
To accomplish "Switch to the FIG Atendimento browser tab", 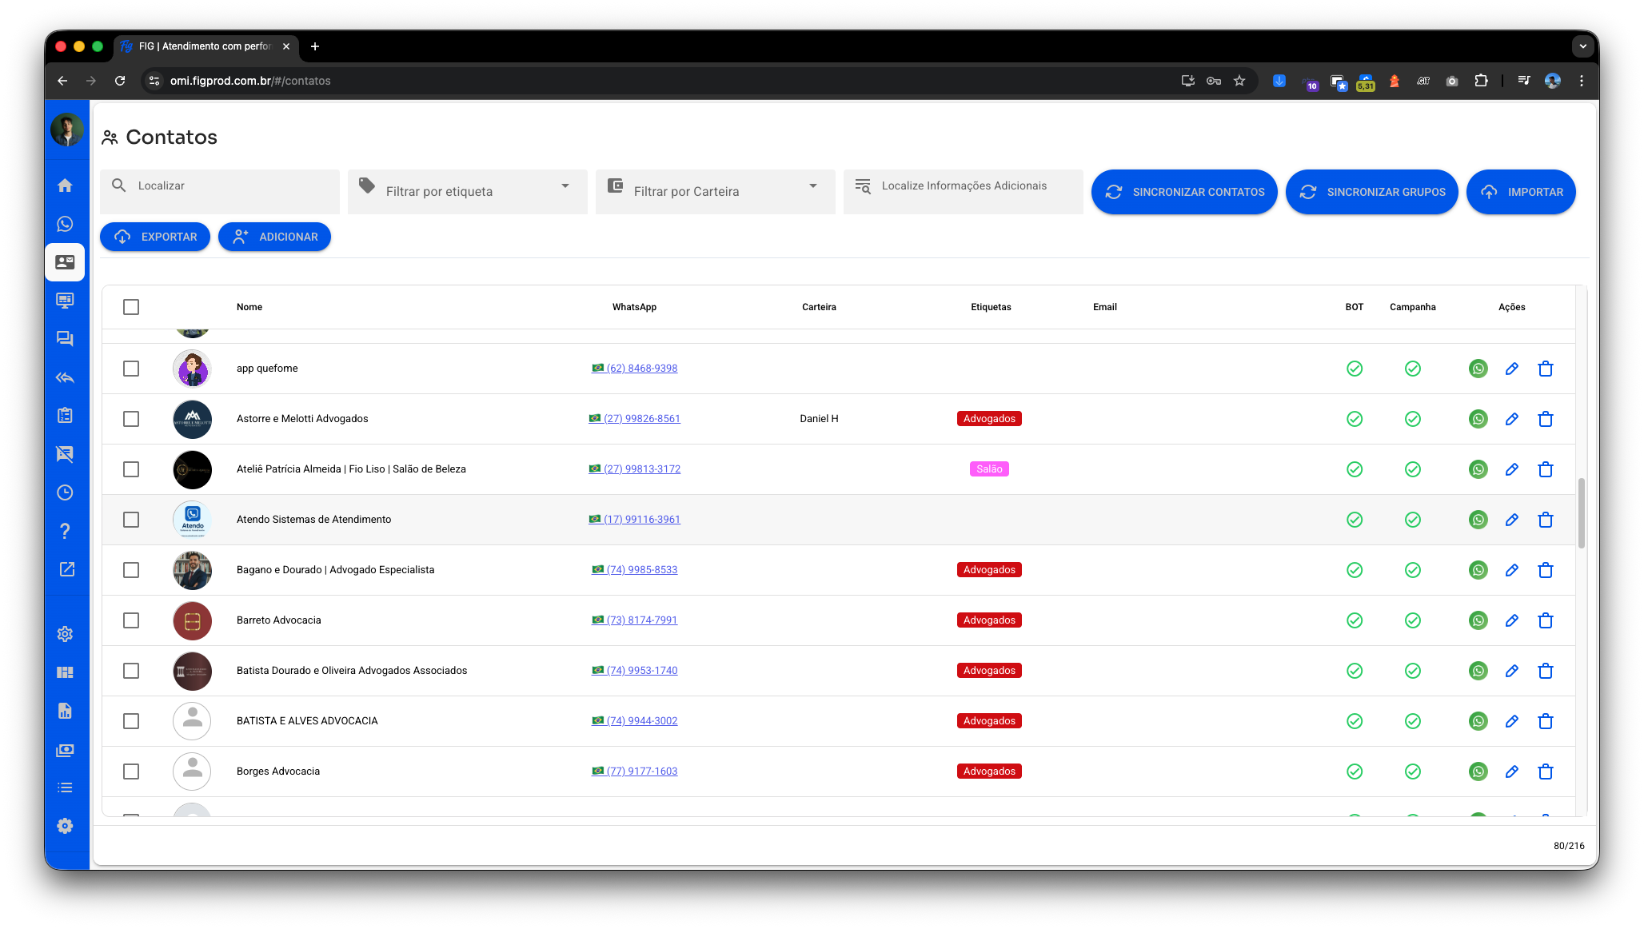I will [205, 46].
